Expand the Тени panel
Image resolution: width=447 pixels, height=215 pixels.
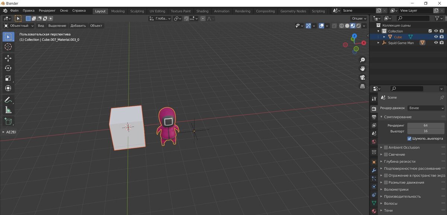(x=381, y=211)
